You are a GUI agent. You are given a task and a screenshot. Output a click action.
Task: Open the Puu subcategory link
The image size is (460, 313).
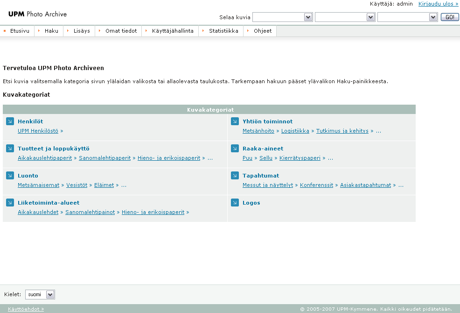(247, 158)
